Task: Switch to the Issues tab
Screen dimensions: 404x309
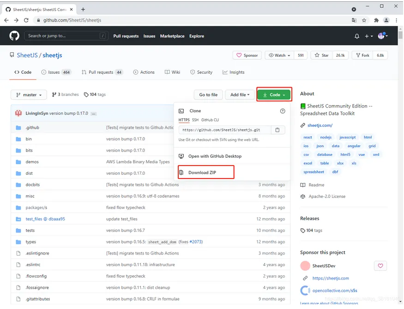Action: [56, 72]
